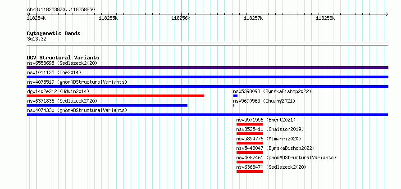Image resolution: width=401 pixels, height=189 pixels.
Task: Select the small blue nsv5398093 bar
Action: pyautogui.click(x=235, y=96)
